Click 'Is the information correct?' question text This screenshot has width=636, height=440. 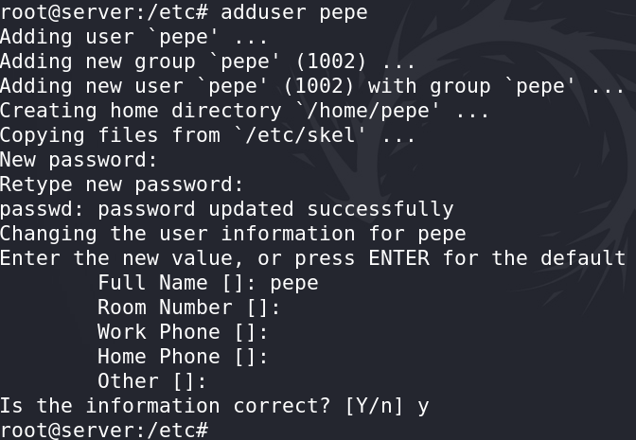pos(166,406)
